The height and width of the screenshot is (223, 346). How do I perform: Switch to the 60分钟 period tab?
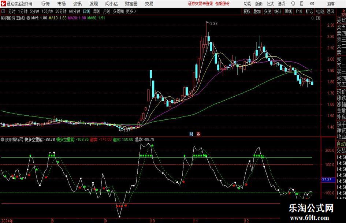(75, 11)
